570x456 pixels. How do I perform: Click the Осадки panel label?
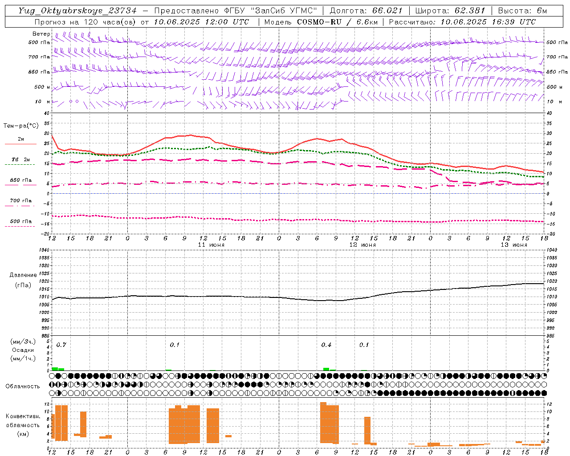23,350
